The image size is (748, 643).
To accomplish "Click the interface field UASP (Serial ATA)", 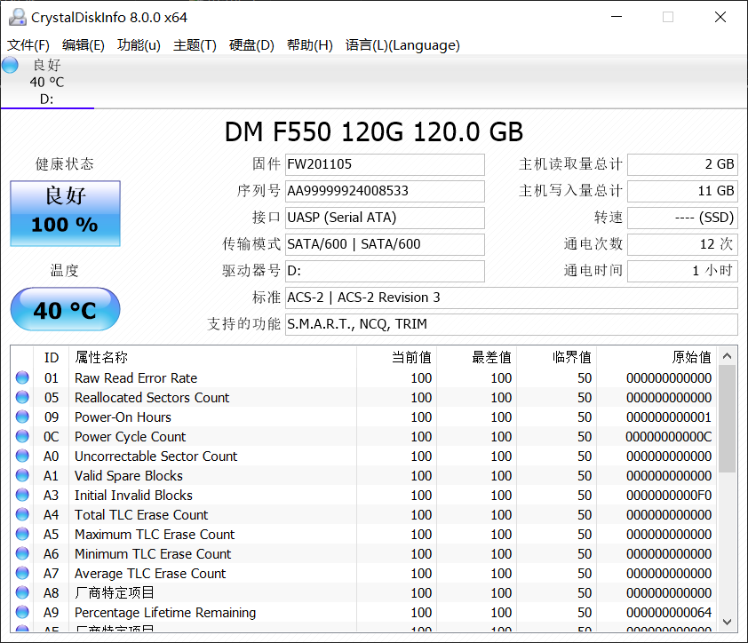I will (x=385, y=218).
